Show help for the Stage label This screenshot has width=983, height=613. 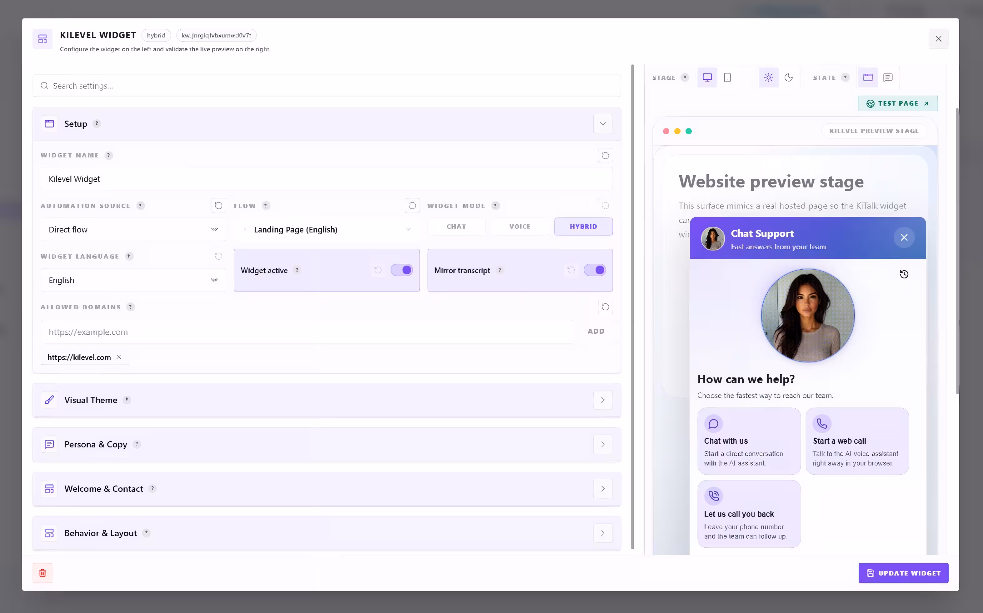pyautogui.click(x=685, y=77)
